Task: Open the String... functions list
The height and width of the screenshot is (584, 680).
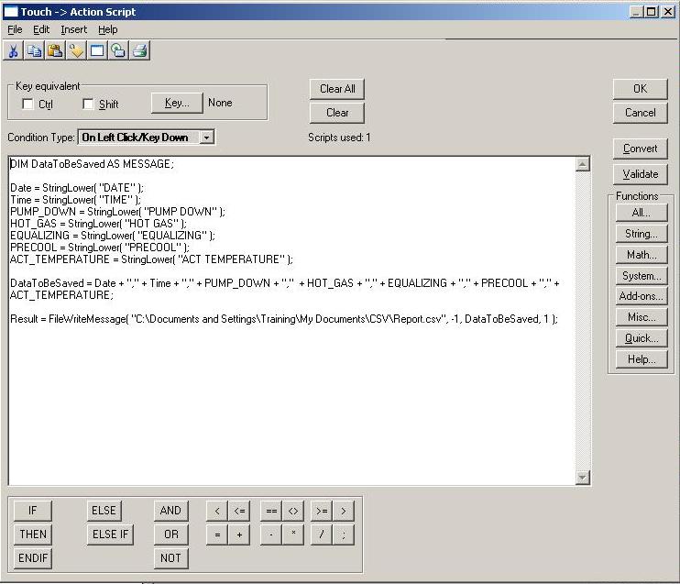Action: (642, 234)
